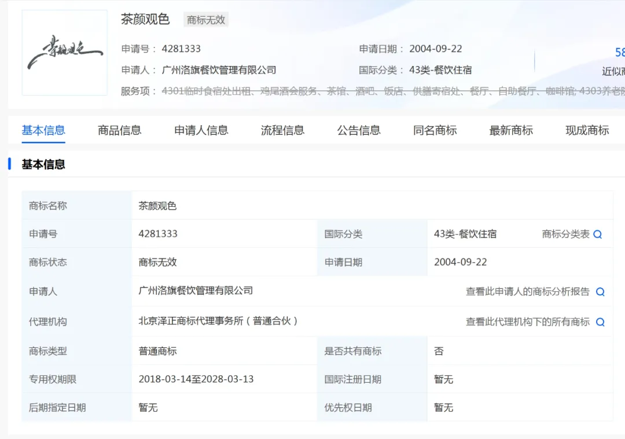Click 暂无 value in 国际注册日期 row
Viewport: 625px width, 439px height.
click(444, 379)
